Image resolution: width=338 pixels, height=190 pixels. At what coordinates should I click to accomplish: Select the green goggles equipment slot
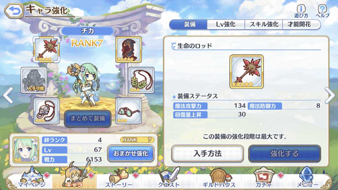click(129, 111)
